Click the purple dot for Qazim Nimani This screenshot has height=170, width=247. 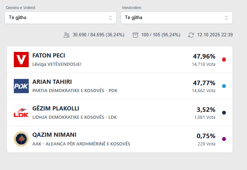click(224, 139)
